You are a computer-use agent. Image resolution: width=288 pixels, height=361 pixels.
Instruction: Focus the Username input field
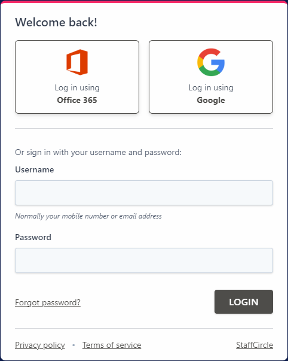click(x=144, y=193)
